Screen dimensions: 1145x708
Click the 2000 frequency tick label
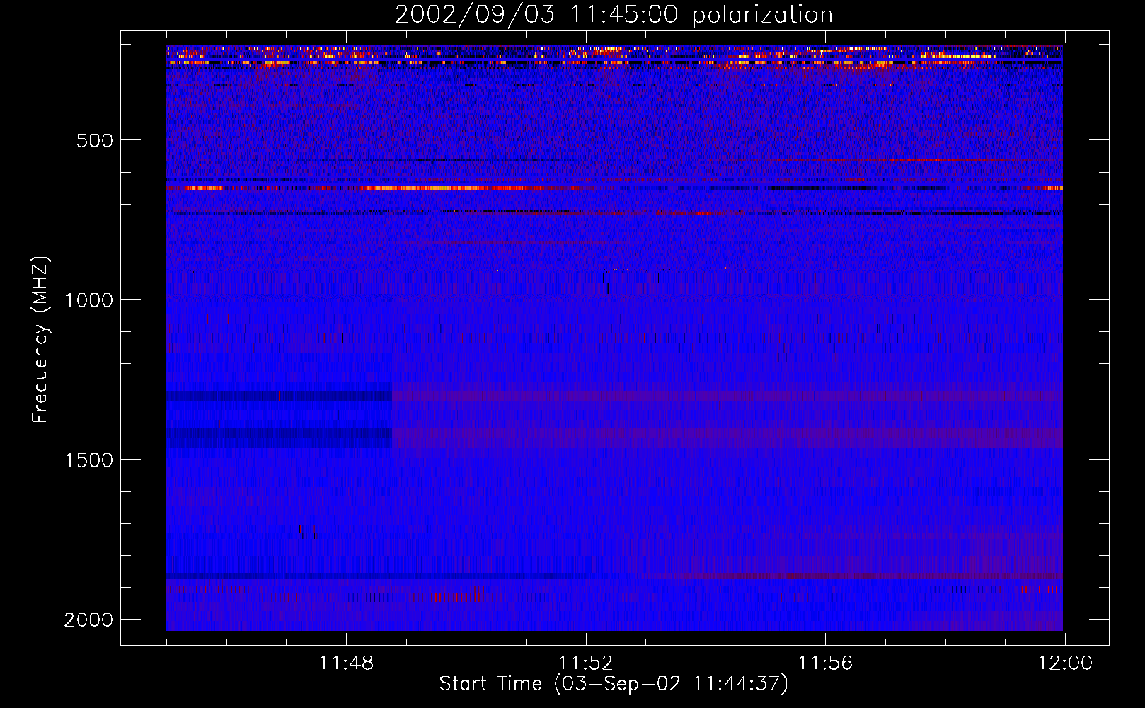pos(88,620)
